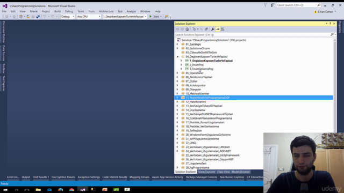Click the Visual Studio taskbar icon
This screenshot has height=193, width=344.
(82, 190)
